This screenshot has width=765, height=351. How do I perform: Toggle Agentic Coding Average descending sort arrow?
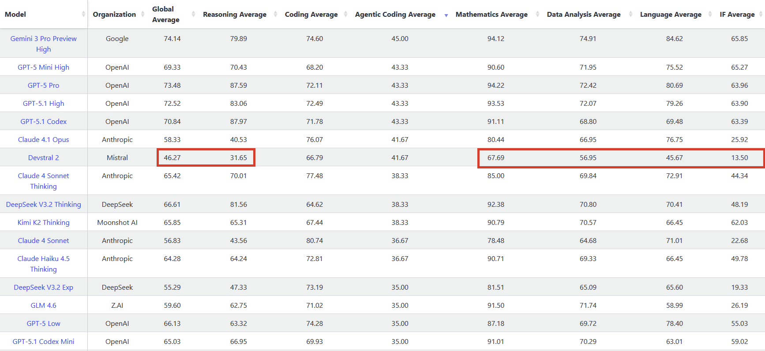446,15
